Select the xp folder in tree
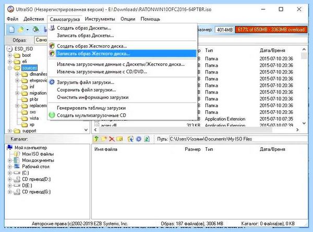The image size is (313, 232). pos(32,124)
